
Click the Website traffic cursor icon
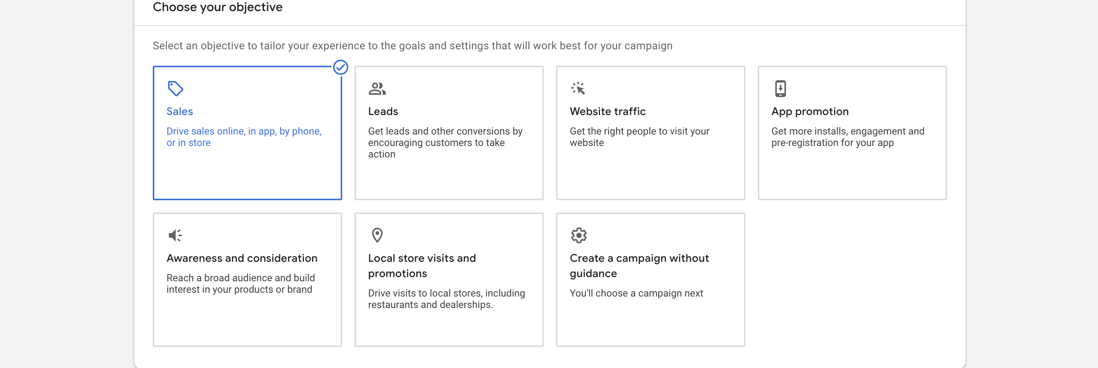click(578, 88)
